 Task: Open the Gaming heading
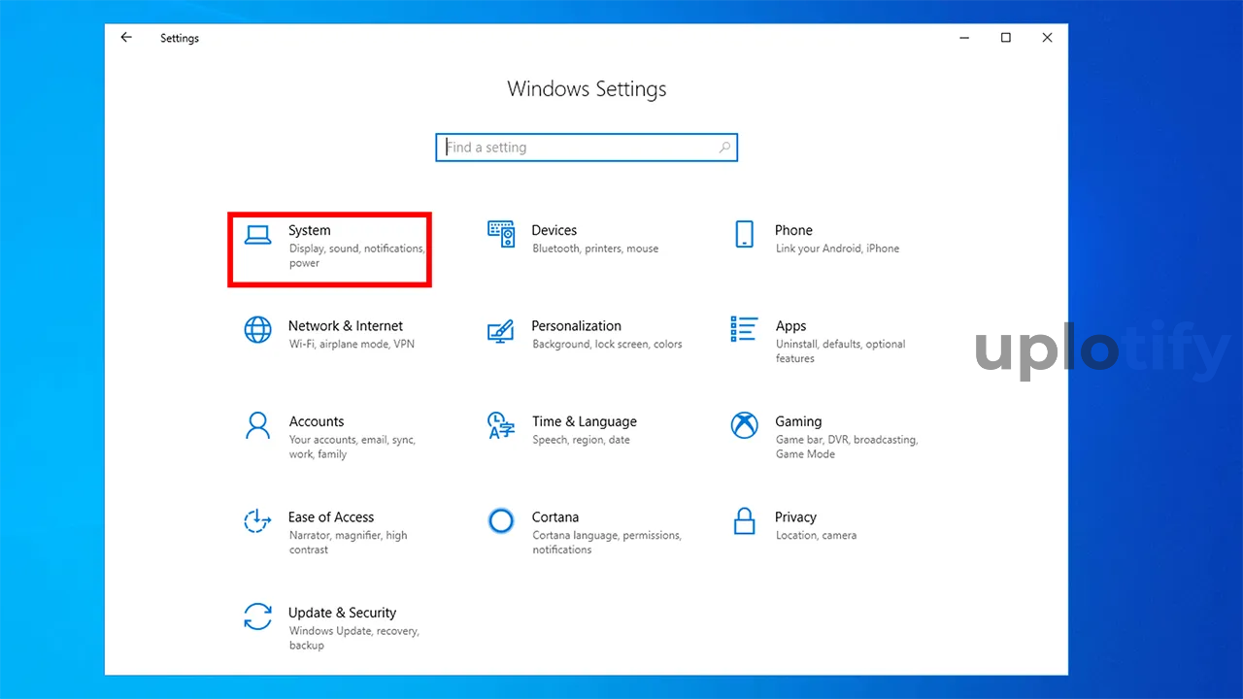pos(798,421)
